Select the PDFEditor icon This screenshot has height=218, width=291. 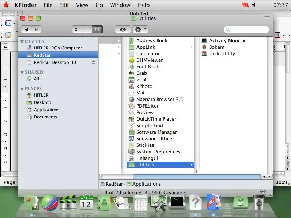click(131, 106)
